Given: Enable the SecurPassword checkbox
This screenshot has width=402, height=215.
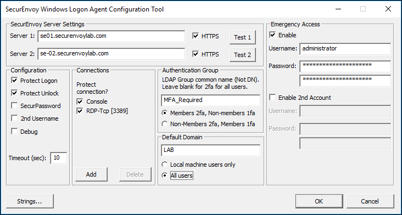Looking at the screenshot, I should (x=14, y=106).
